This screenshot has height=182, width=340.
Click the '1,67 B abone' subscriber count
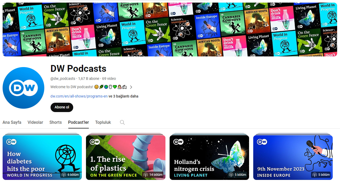tap(89, 79)
